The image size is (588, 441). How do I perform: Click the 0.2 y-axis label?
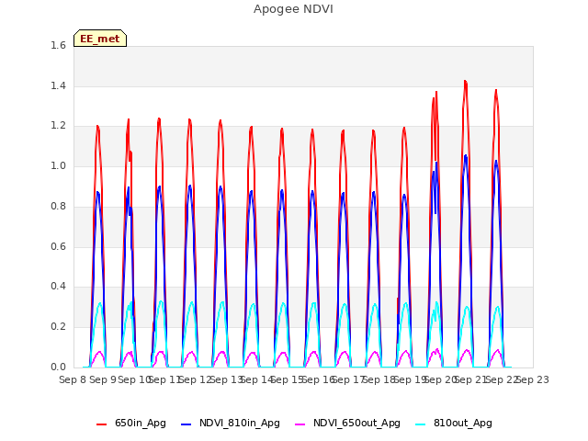point(58,327)
